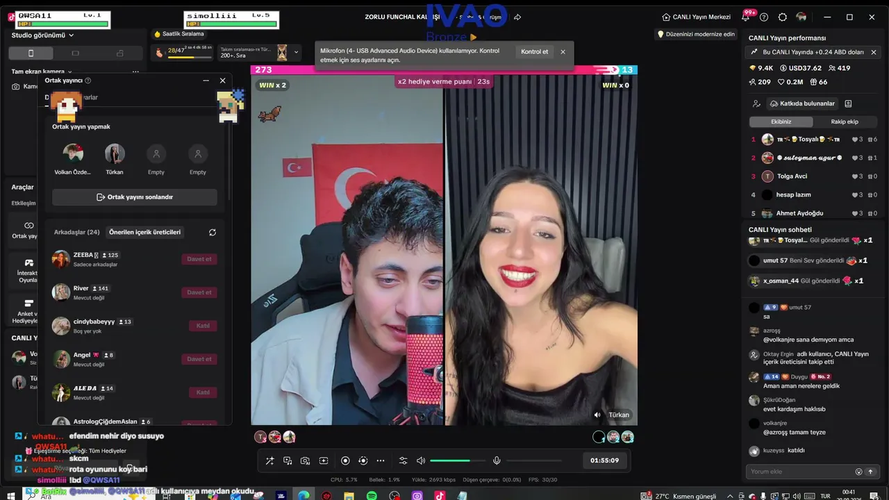Send the chat comment with arrow button

[x=870, y=472]
